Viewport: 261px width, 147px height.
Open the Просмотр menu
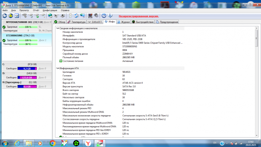pos(24,10)
